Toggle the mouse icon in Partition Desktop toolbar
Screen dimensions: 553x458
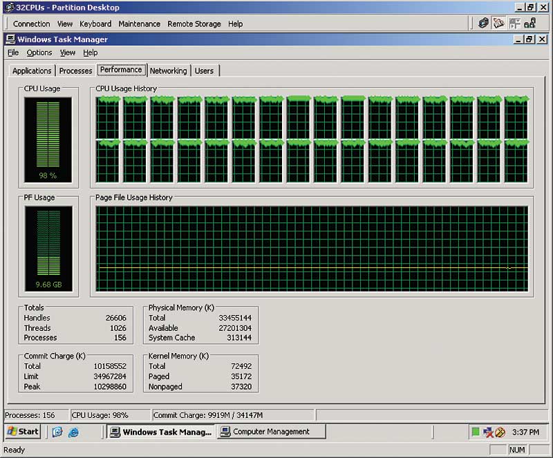tap(498, 23)
